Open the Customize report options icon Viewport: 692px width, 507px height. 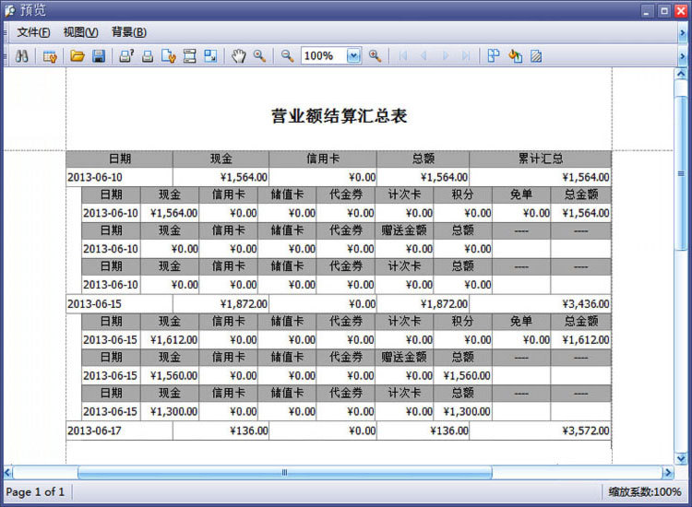(50, 56)
